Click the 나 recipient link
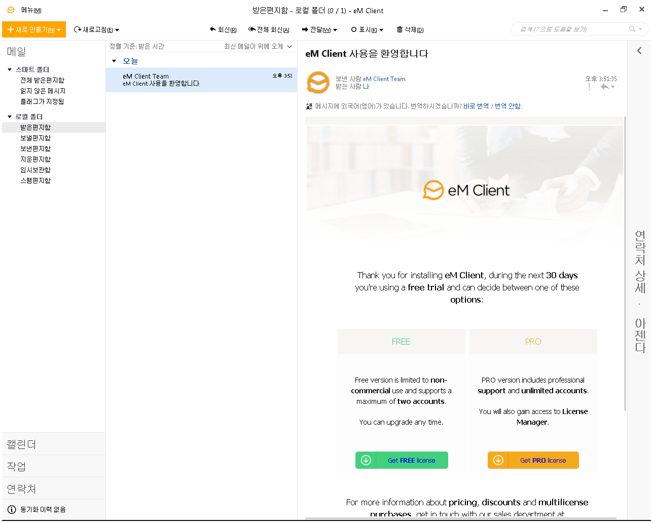 366,87
